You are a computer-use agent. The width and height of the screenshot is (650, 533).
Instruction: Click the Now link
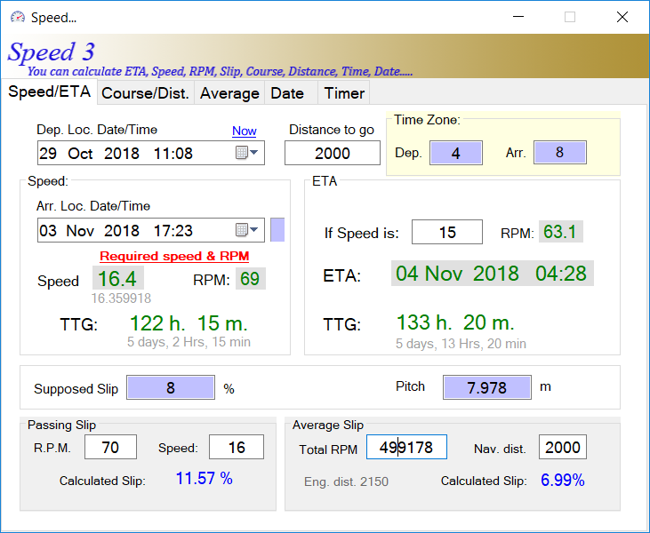(245, 131)
